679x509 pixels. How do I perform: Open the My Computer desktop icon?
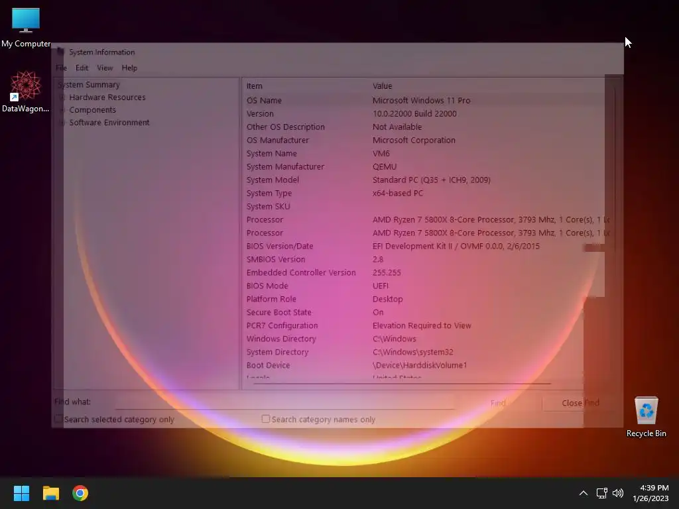(26, 28)
